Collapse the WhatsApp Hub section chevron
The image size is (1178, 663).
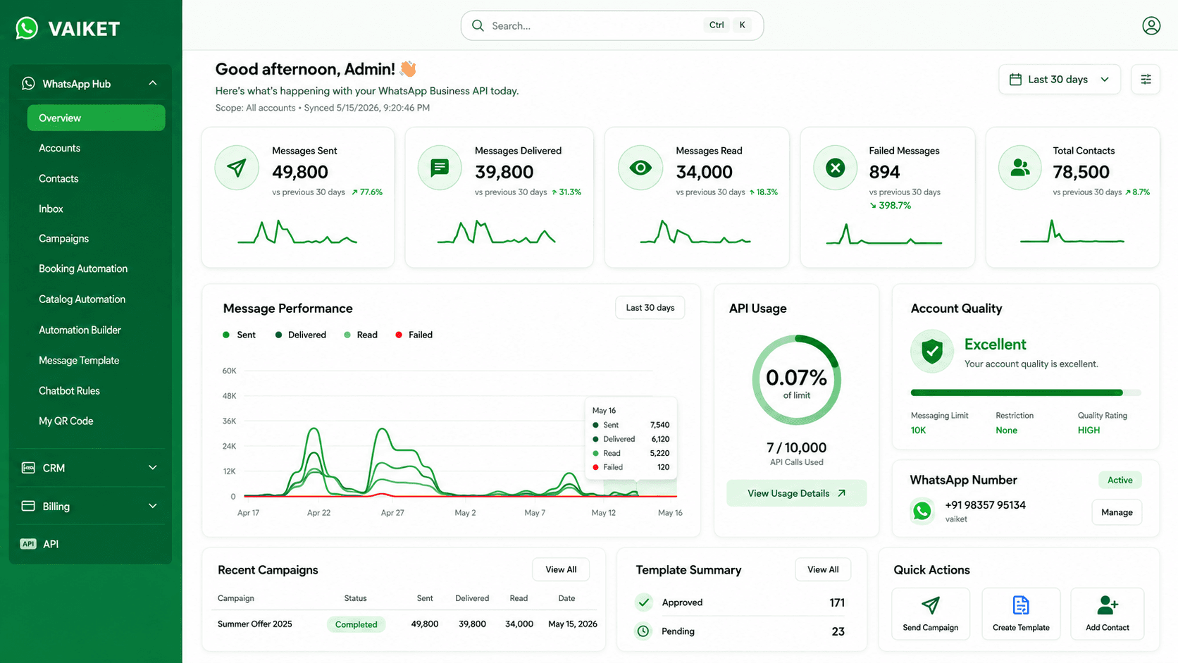point(153,83)
